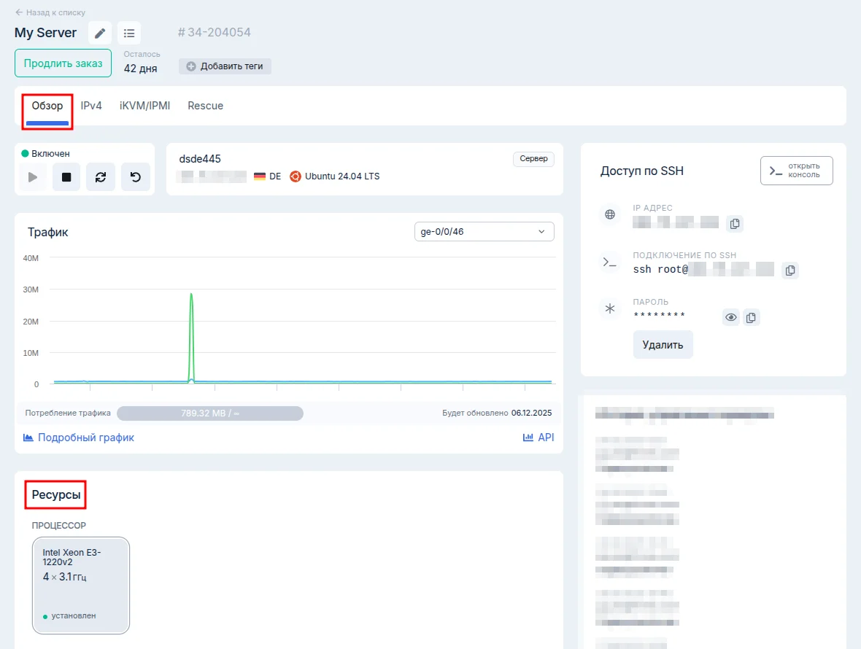
Task: Click the Продлить заказ button
Action: pyautogui.click(x=63, y=63)
